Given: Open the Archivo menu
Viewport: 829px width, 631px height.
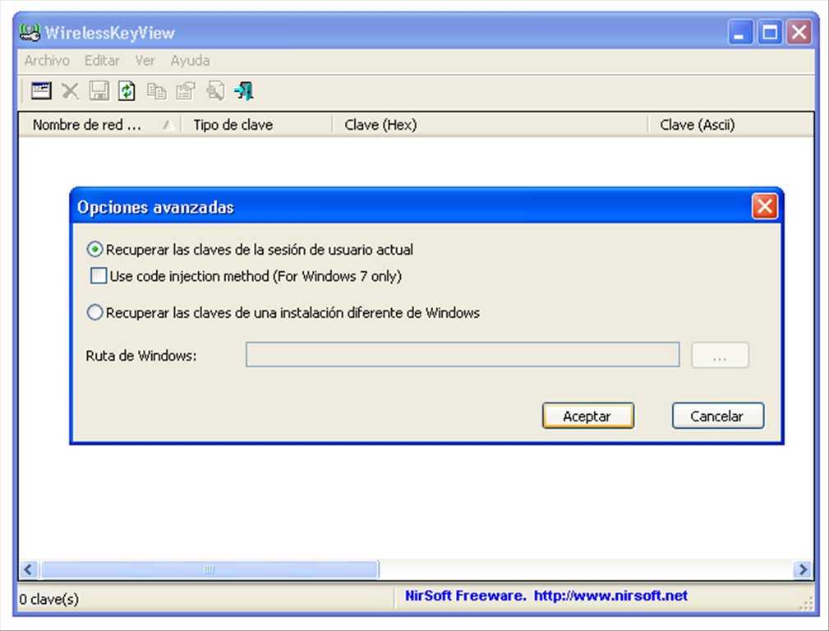Looking at the screenshot, I should click(47, 61).
